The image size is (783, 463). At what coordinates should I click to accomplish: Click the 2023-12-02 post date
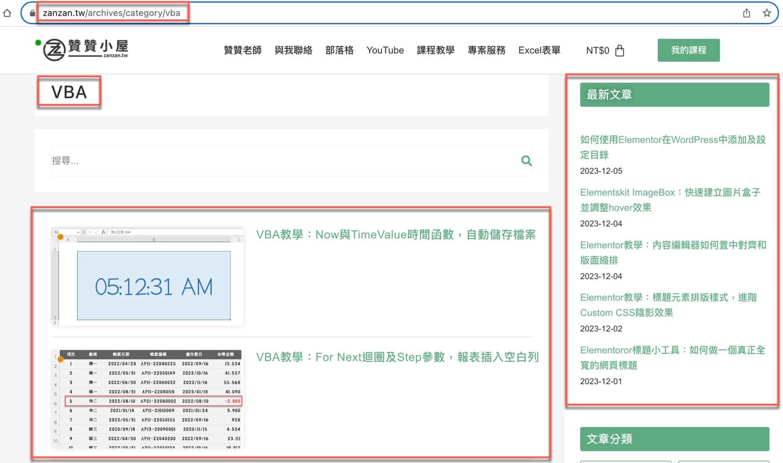point(601,329)
